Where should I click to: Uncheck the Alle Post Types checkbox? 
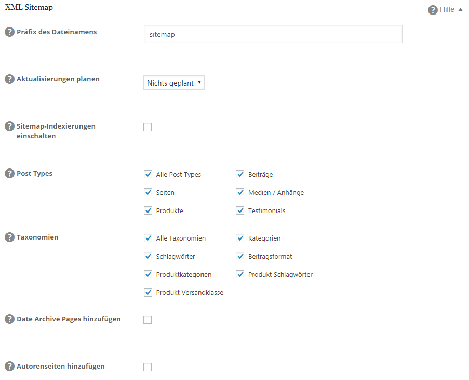pyautogui.click(x=148, y=175)
